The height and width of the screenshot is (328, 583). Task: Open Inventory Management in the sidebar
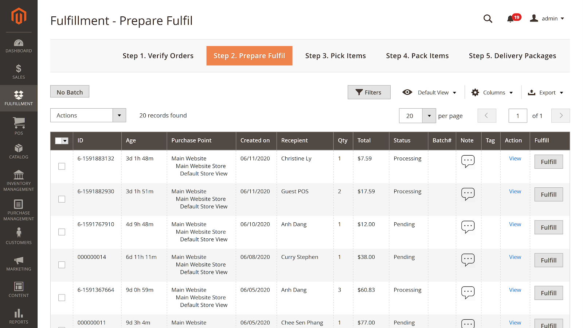(x=19, y=180)
